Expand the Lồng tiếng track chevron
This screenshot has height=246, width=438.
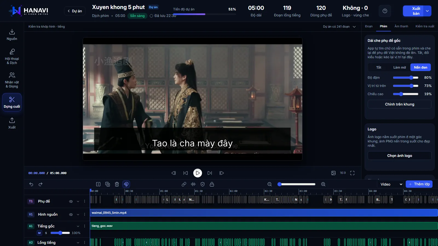click(x=78, y=243)
